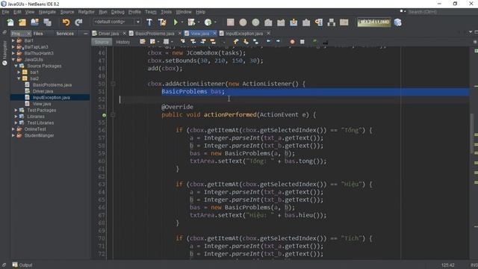Minimize the Projects panel
Screen dimensions: 478x269
point(85,34)
